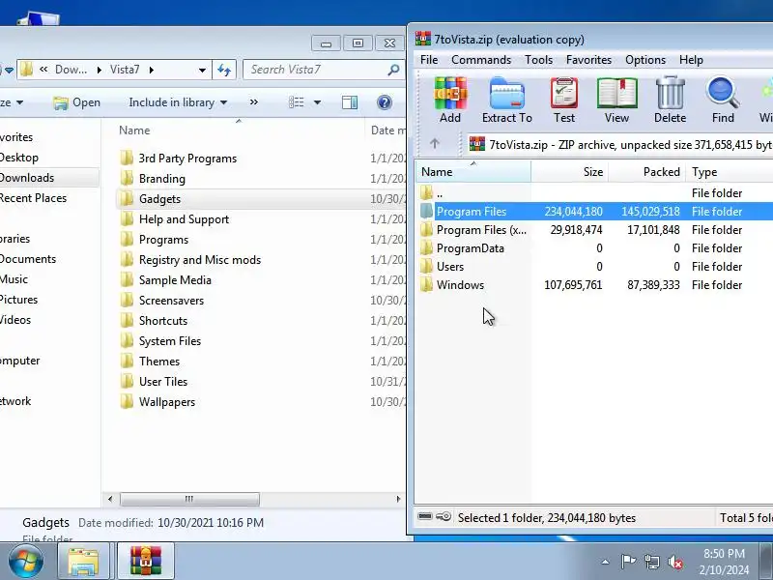Open the Windows Start orb
Viewport: 773px width, 580px height.
(x=25, y=561)
